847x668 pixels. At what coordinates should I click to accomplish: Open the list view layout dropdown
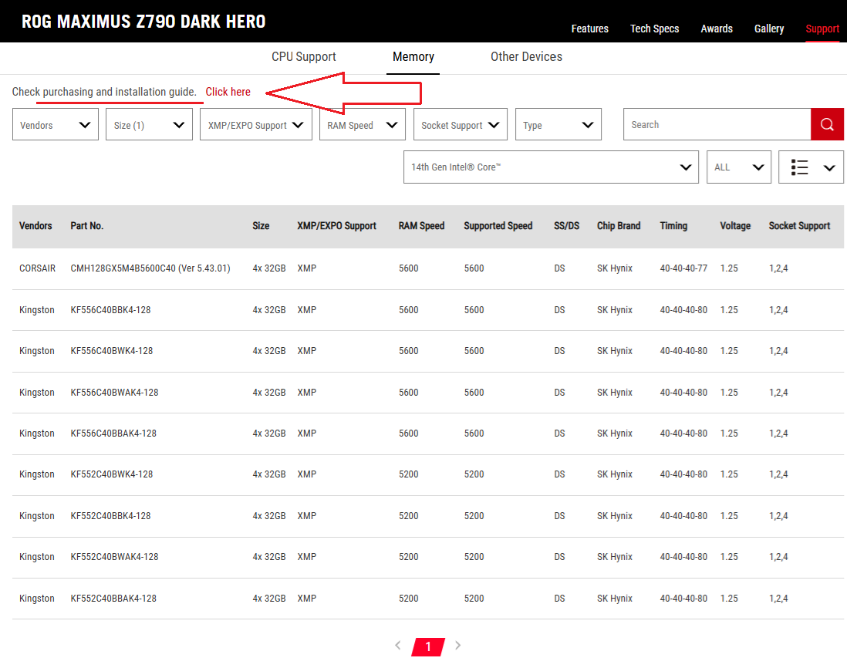click(811, 167)
